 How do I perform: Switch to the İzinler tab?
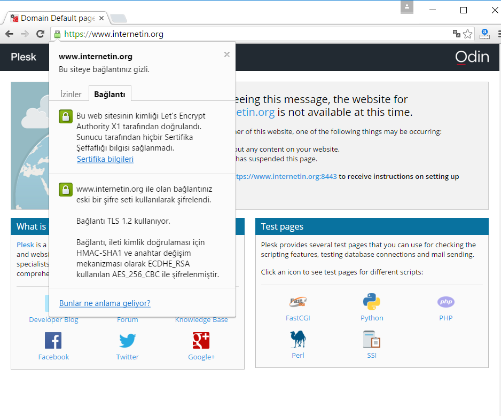[71, 95]
